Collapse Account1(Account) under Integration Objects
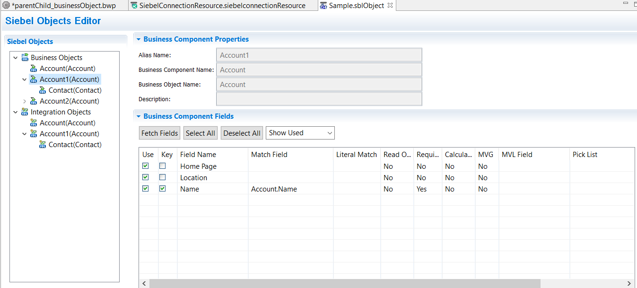The height and width of the screenshot is (288, 637). pos(25,134)
